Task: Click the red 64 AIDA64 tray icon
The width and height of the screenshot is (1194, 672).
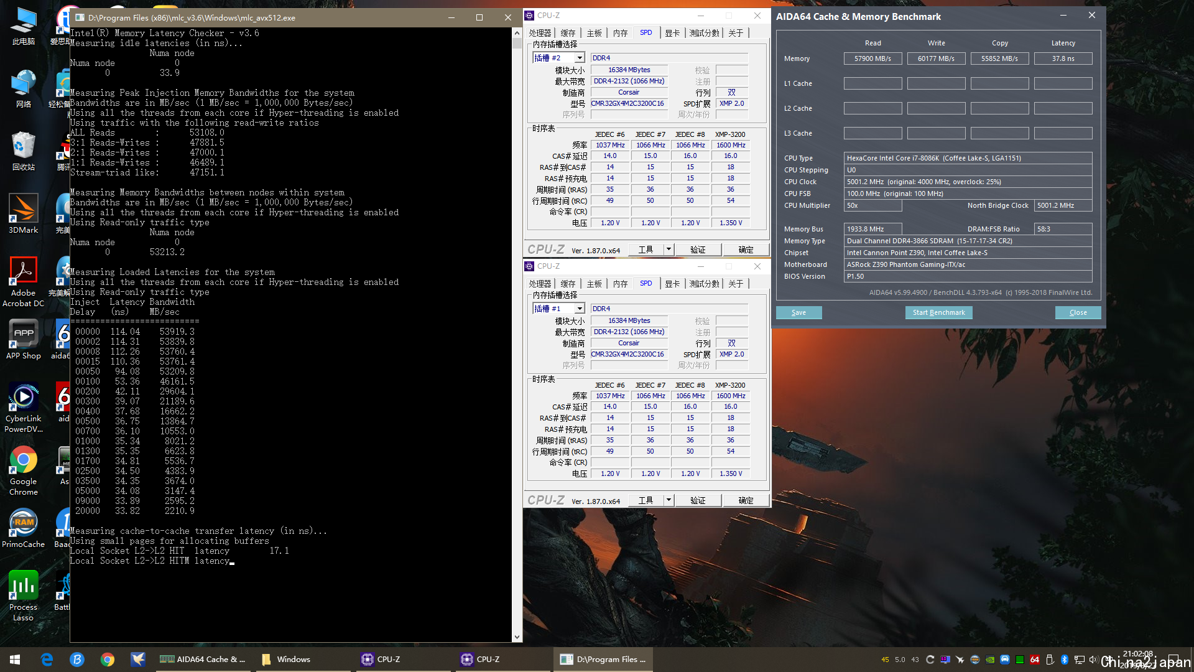Action: [x=1035, y=660]
